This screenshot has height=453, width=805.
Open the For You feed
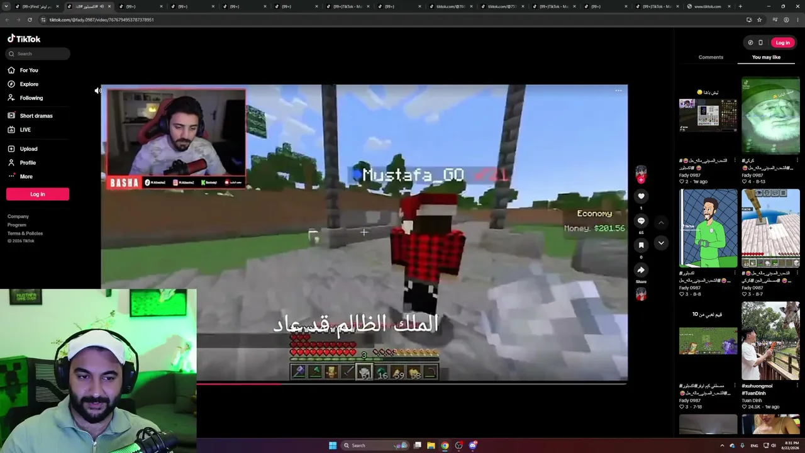tap(23, 70)
